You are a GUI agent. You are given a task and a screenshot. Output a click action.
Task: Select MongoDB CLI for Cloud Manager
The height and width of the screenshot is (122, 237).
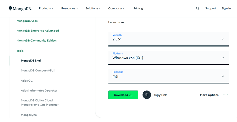pyautogui.click(x=40, y=102)
